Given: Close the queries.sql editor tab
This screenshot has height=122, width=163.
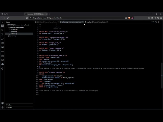Looking at the screenshot, I should click(107, 22).
